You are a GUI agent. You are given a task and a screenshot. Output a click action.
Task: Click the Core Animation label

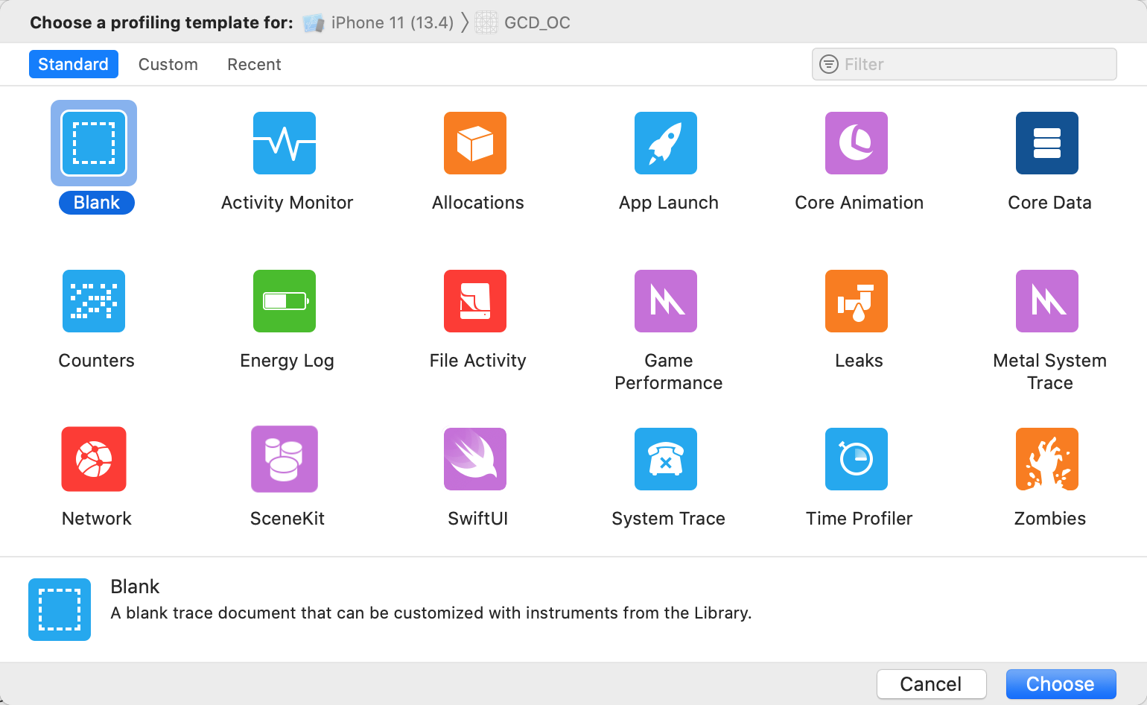coord(860,203)
